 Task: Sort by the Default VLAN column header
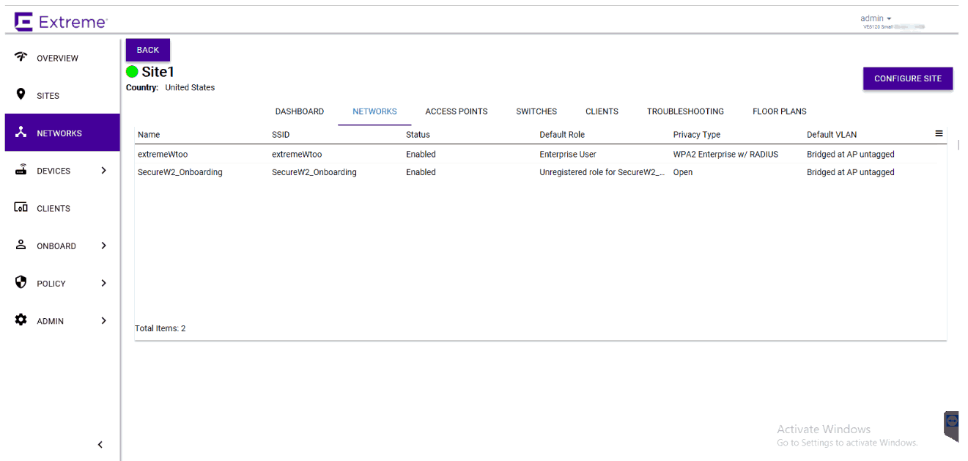coord(832,135)
